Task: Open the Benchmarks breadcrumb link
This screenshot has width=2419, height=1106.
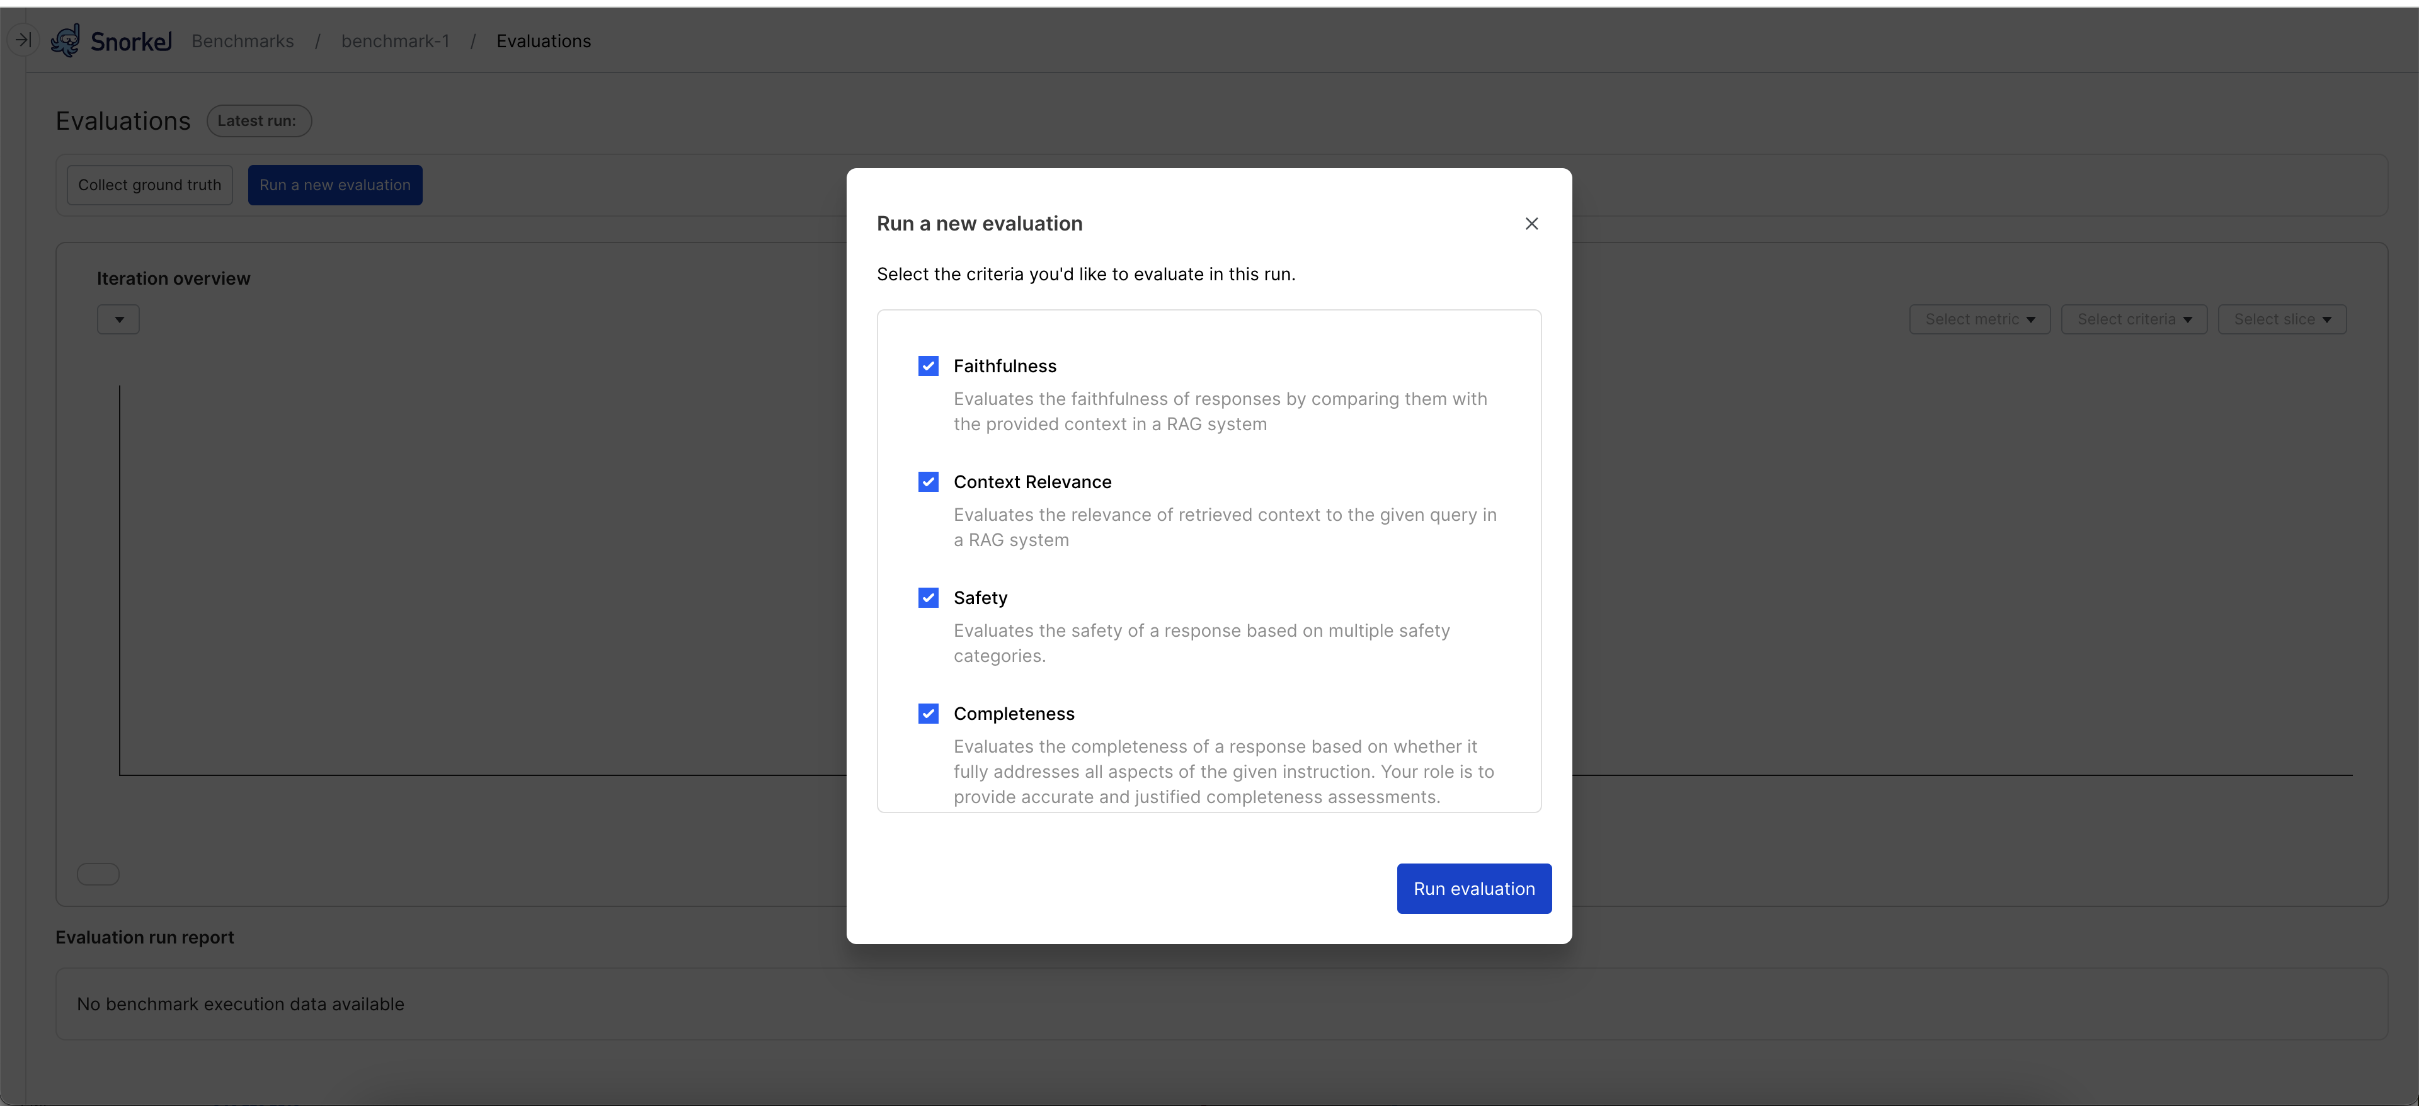Action: click(x=243, y=42)
